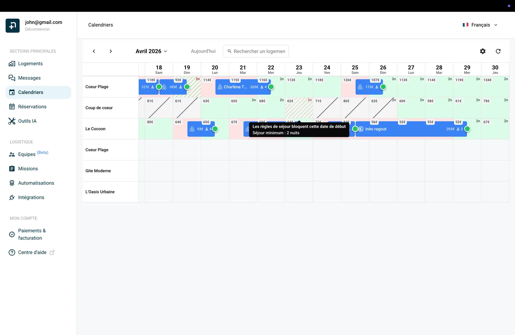Click 80€ cell on Le Cocoon
The height and width of the screenshot is (335, 515).
(159, 129)
